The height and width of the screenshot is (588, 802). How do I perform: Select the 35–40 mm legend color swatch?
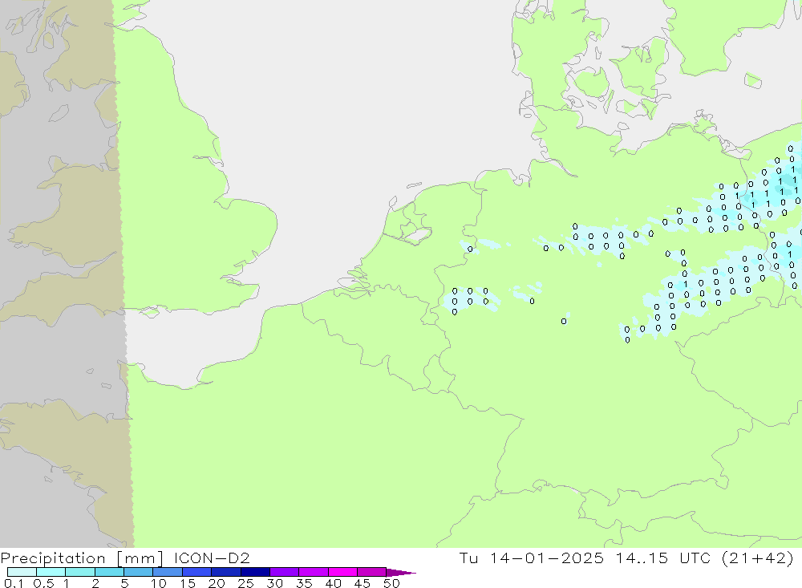(x=314, y=572)
